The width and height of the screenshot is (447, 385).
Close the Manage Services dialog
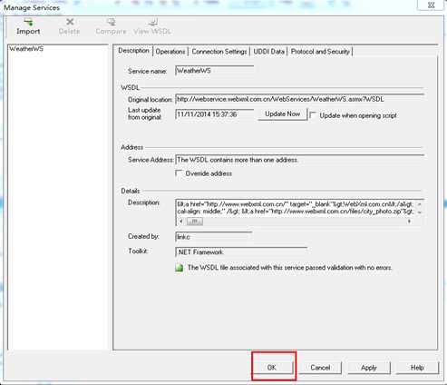tap(432, 5)
